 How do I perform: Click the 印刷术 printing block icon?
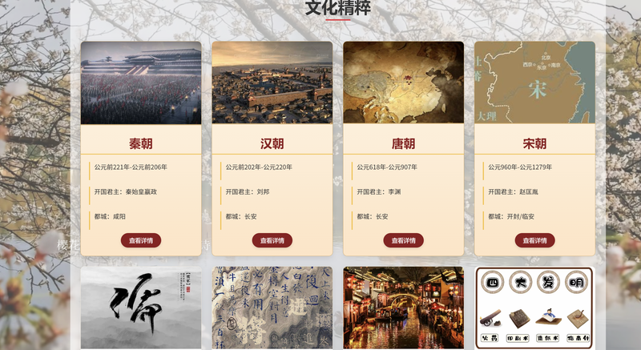[x=519, y=319]
